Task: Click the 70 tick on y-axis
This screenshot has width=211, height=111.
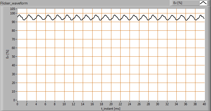Action: [14, 39]
